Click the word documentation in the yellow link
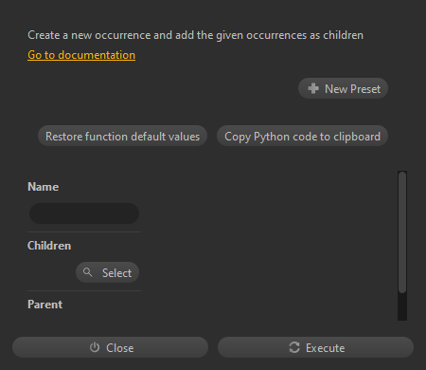The height and width of the screenshot is (370, 426). (97, 55)
